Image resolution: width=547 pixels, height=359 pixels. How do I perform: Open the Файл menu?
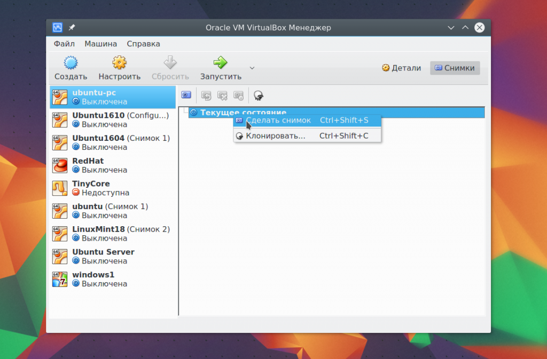(64, 44)
